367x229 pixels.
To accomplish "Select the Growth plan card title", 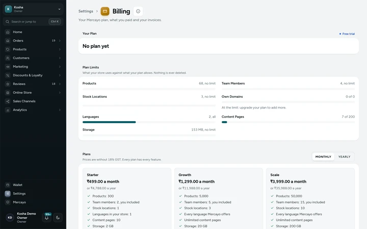I will pos(185,175).
